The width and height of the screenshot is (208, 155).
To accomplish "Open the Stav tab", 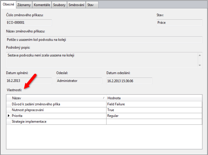I will coord(92,5).
